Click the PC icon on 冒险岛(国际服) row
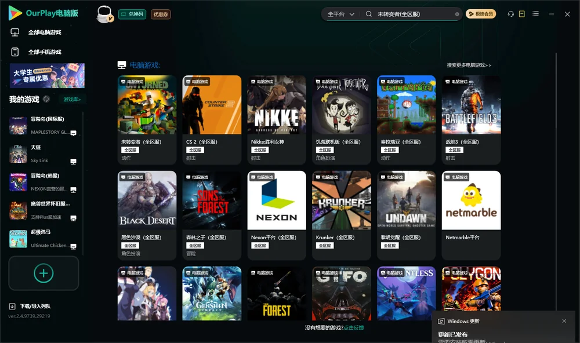This screenshot has width=580, height=343. pos(73,133)
